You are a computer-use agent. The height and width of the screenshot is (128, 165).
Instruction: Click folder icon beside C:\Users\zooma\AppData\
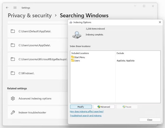coord(13,45)
